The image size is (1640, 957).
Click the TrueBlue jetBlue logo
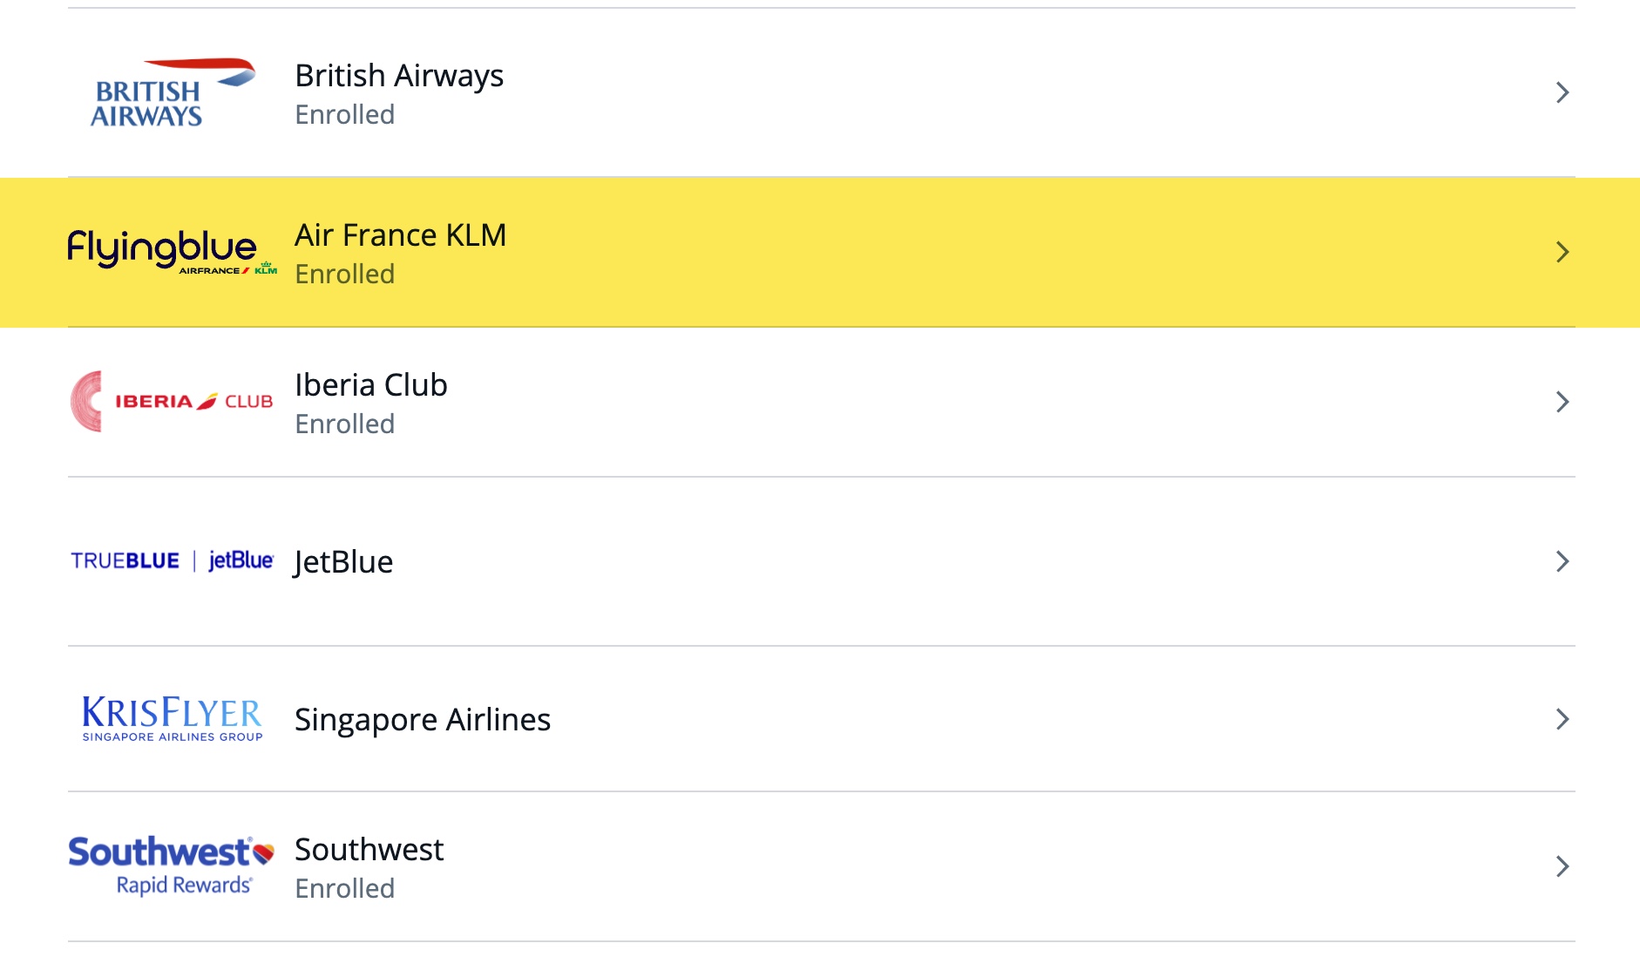[x=172, y=562]
